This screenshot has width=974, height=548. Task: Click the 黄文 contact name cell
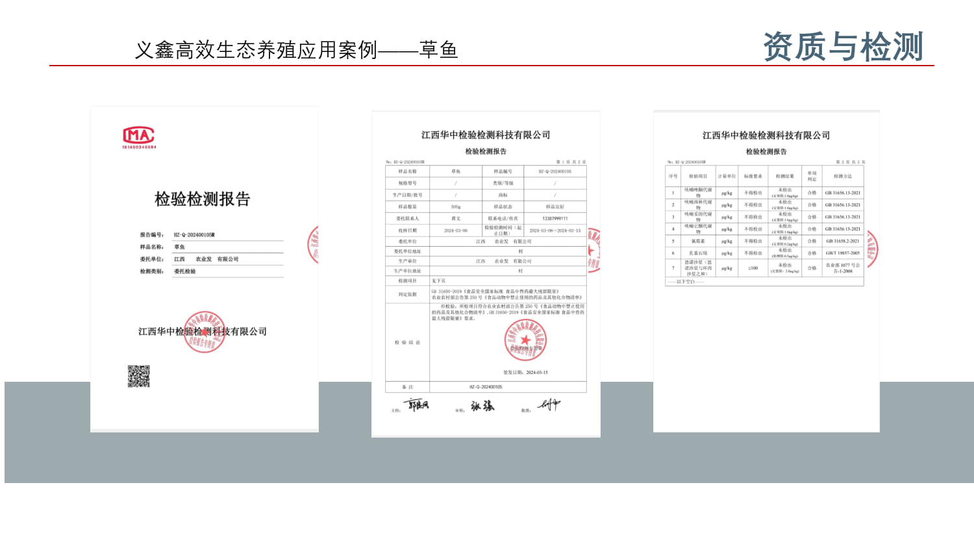click(x=456, y=219)
